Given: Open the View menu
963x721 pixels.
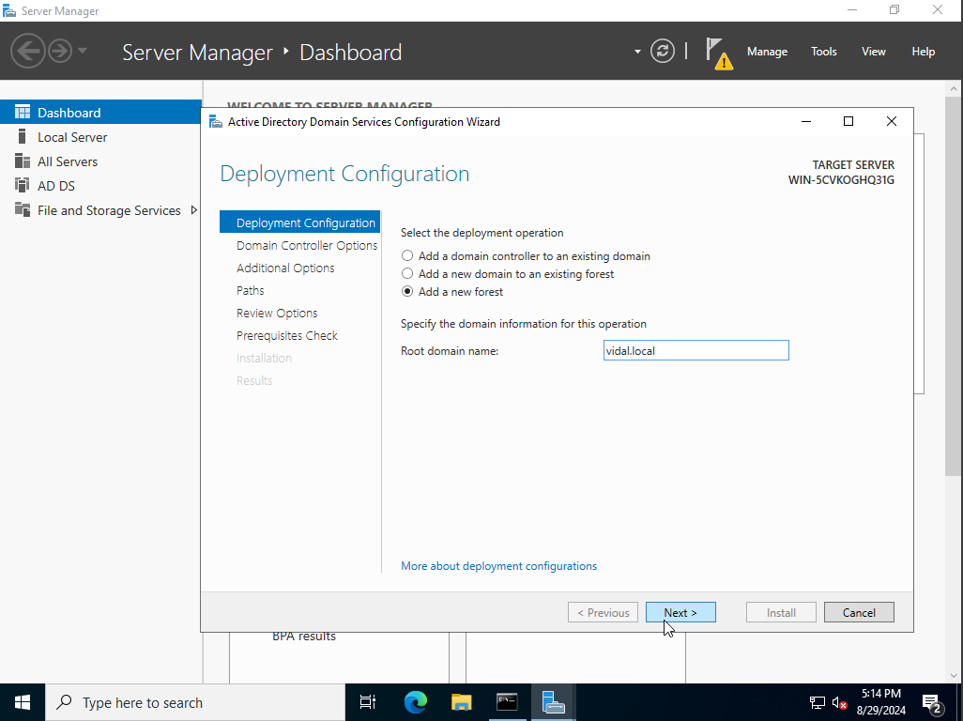Looking at the screenshot, I should point(873,52).
